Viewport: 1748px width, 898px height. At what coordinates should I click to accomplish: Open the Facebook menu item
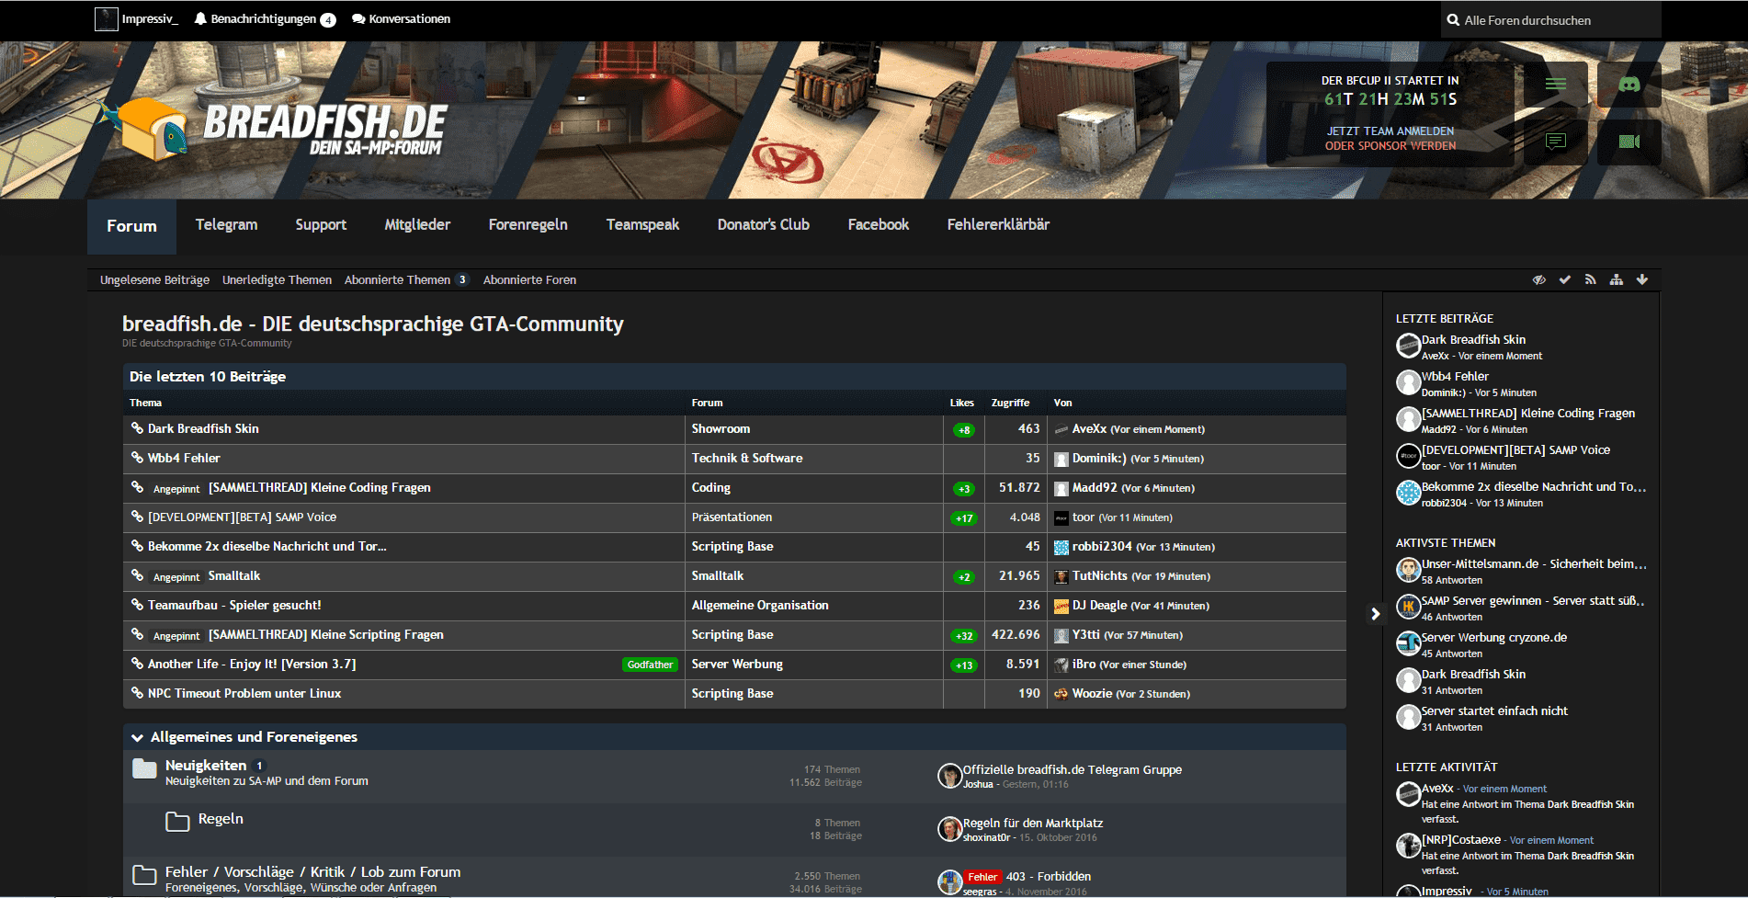click(879, 225)
